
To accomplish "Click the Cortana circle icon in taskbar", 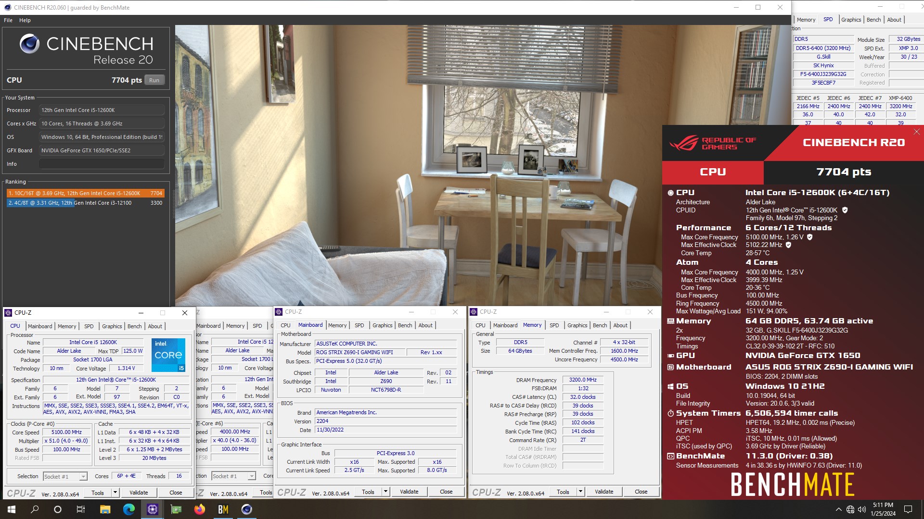I will 58,509.
